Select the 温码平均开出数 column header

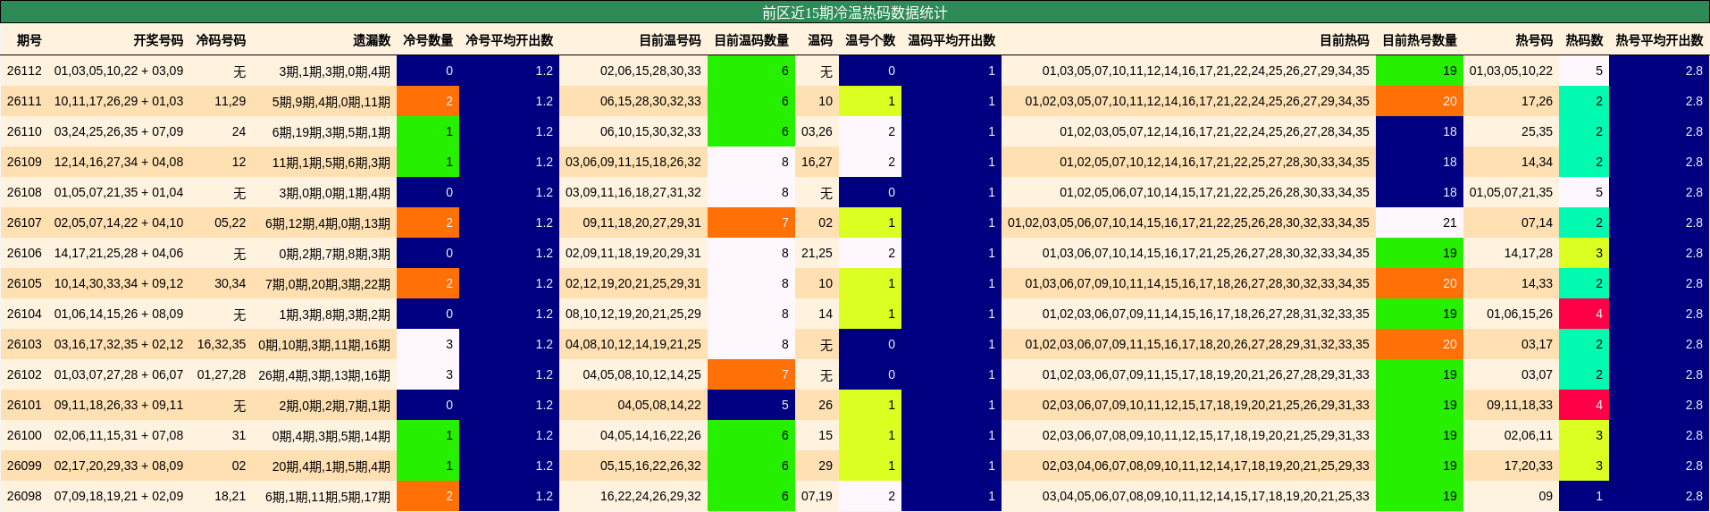pyautogui.click(x=951, y=40)
